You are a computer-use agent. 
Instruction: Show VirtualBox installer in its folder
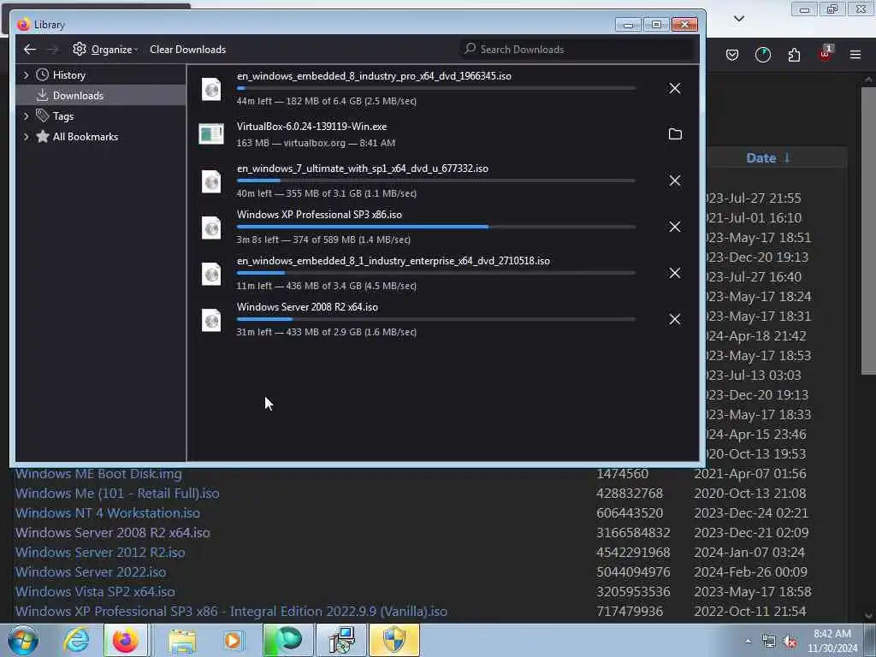(675, 134)
